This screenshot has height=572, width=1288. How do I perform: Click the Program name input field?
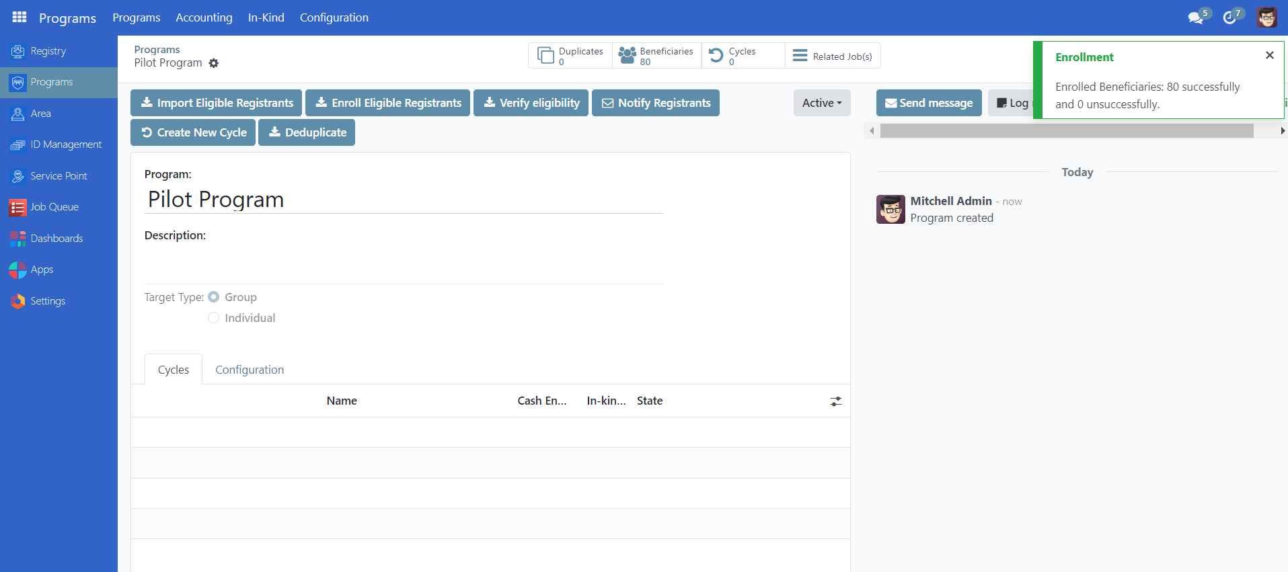[x=404, y=200]
